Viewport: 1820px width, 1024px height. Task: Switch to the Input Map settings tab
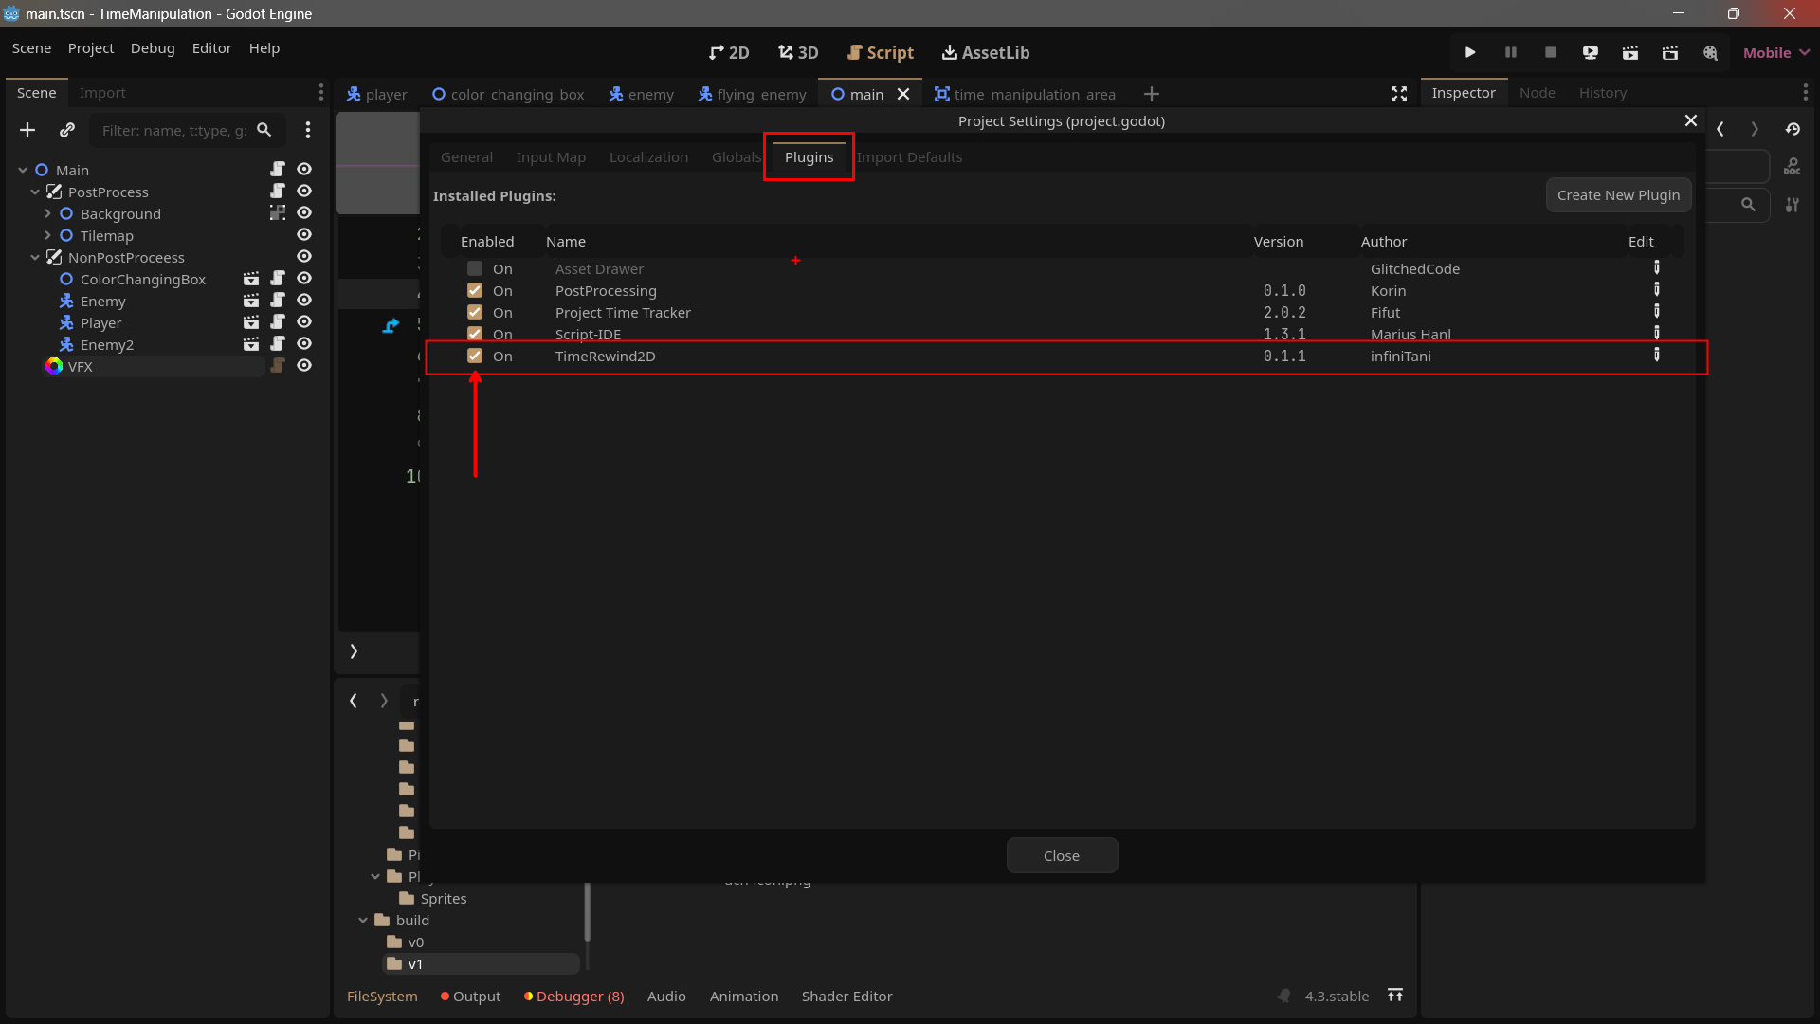tap(551, 157)
